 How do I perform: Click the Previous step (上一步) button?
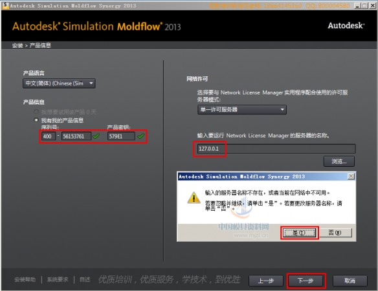point(266,281)
